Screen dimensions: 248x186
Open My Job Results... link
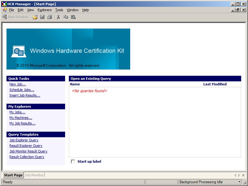22,123
